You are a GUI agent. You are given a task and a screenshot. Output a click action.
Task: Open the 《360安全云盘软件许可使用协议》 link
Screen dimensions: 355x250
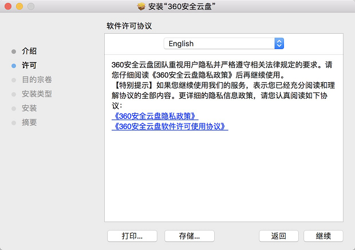tap(170, 126)
